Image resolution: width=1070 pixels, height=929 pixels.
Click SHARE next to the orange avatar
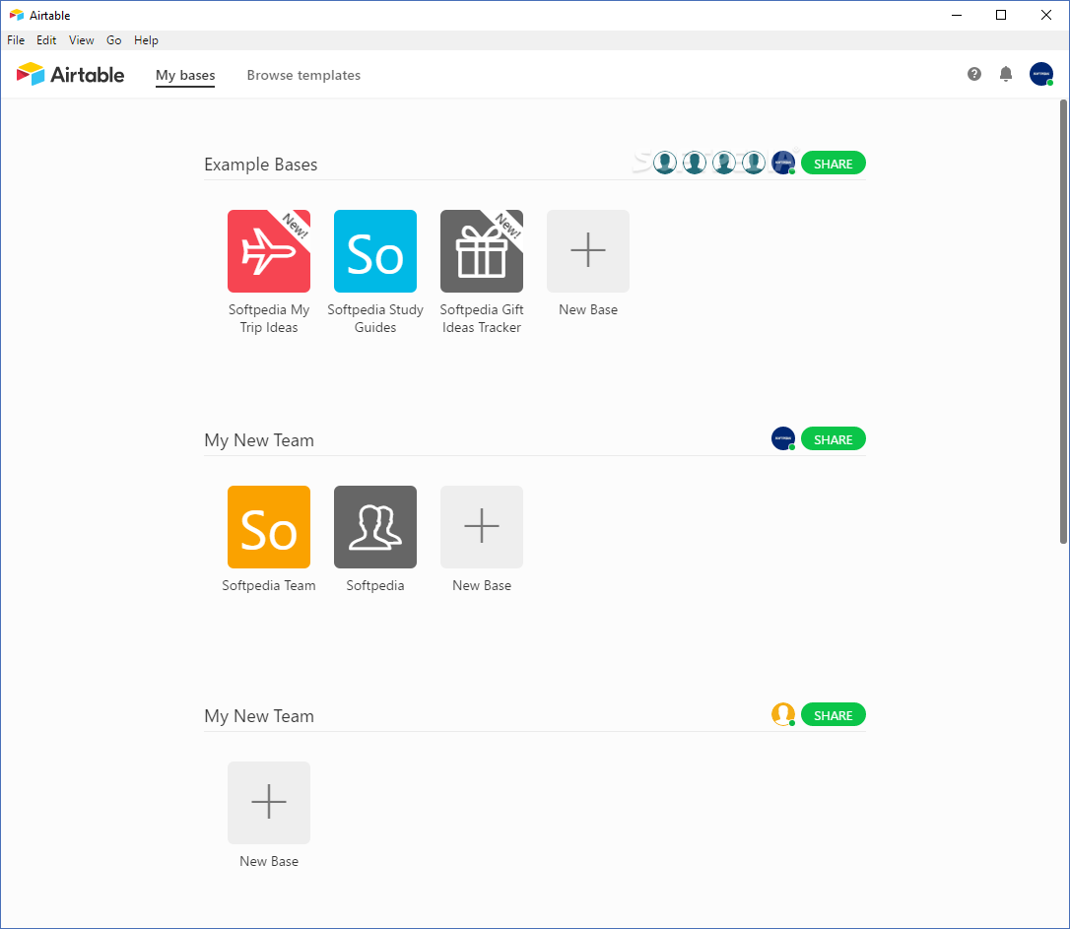pyautogui.click(x=834, y=715)
